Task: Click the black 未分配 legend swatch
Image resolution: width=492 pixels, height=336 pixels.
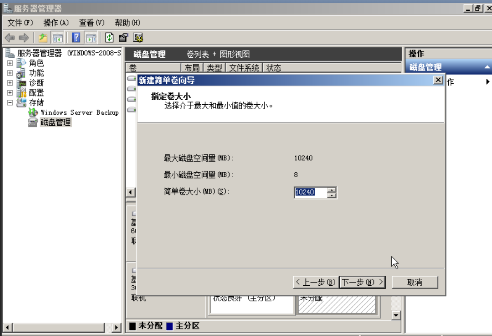Action: coord(132,326)
